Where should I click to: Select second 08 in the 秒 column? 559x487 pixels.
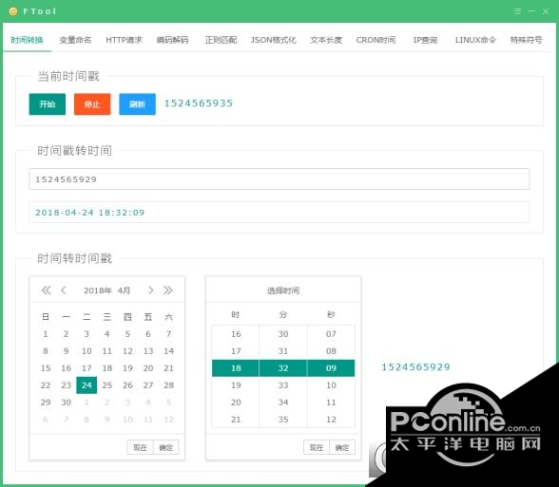pos(331,351)
